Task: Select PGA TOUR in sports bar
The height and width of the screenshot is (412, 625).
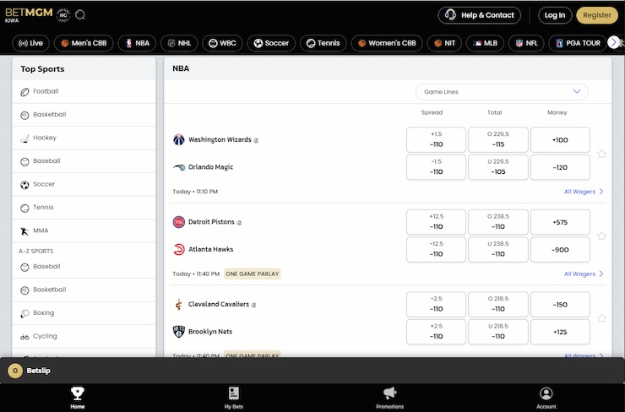Action: coord(578,43)
